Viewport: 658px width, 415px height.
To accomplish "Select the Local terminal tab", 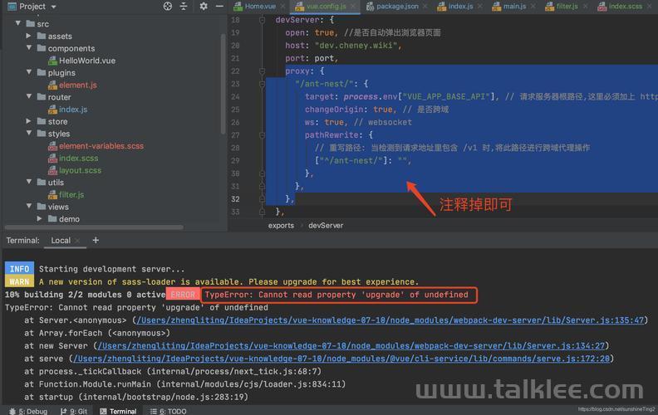I will [61, 240].
